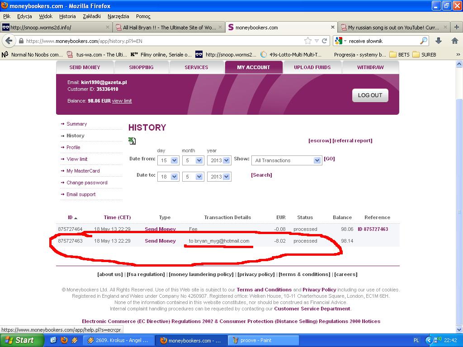Go to Firefox Home icon
The height and width of the screenshot is (347, 463).
pyautogui.click(x=455, y=41)
